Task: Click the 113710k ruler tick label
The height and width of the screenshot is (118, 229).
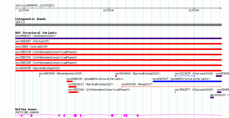Action: coord(109,10)
